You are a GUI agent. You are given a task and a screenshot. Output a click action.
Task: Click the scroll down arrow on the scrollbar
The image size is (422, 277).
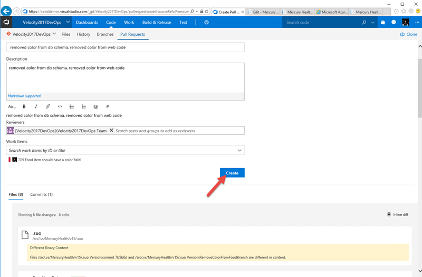420,271
